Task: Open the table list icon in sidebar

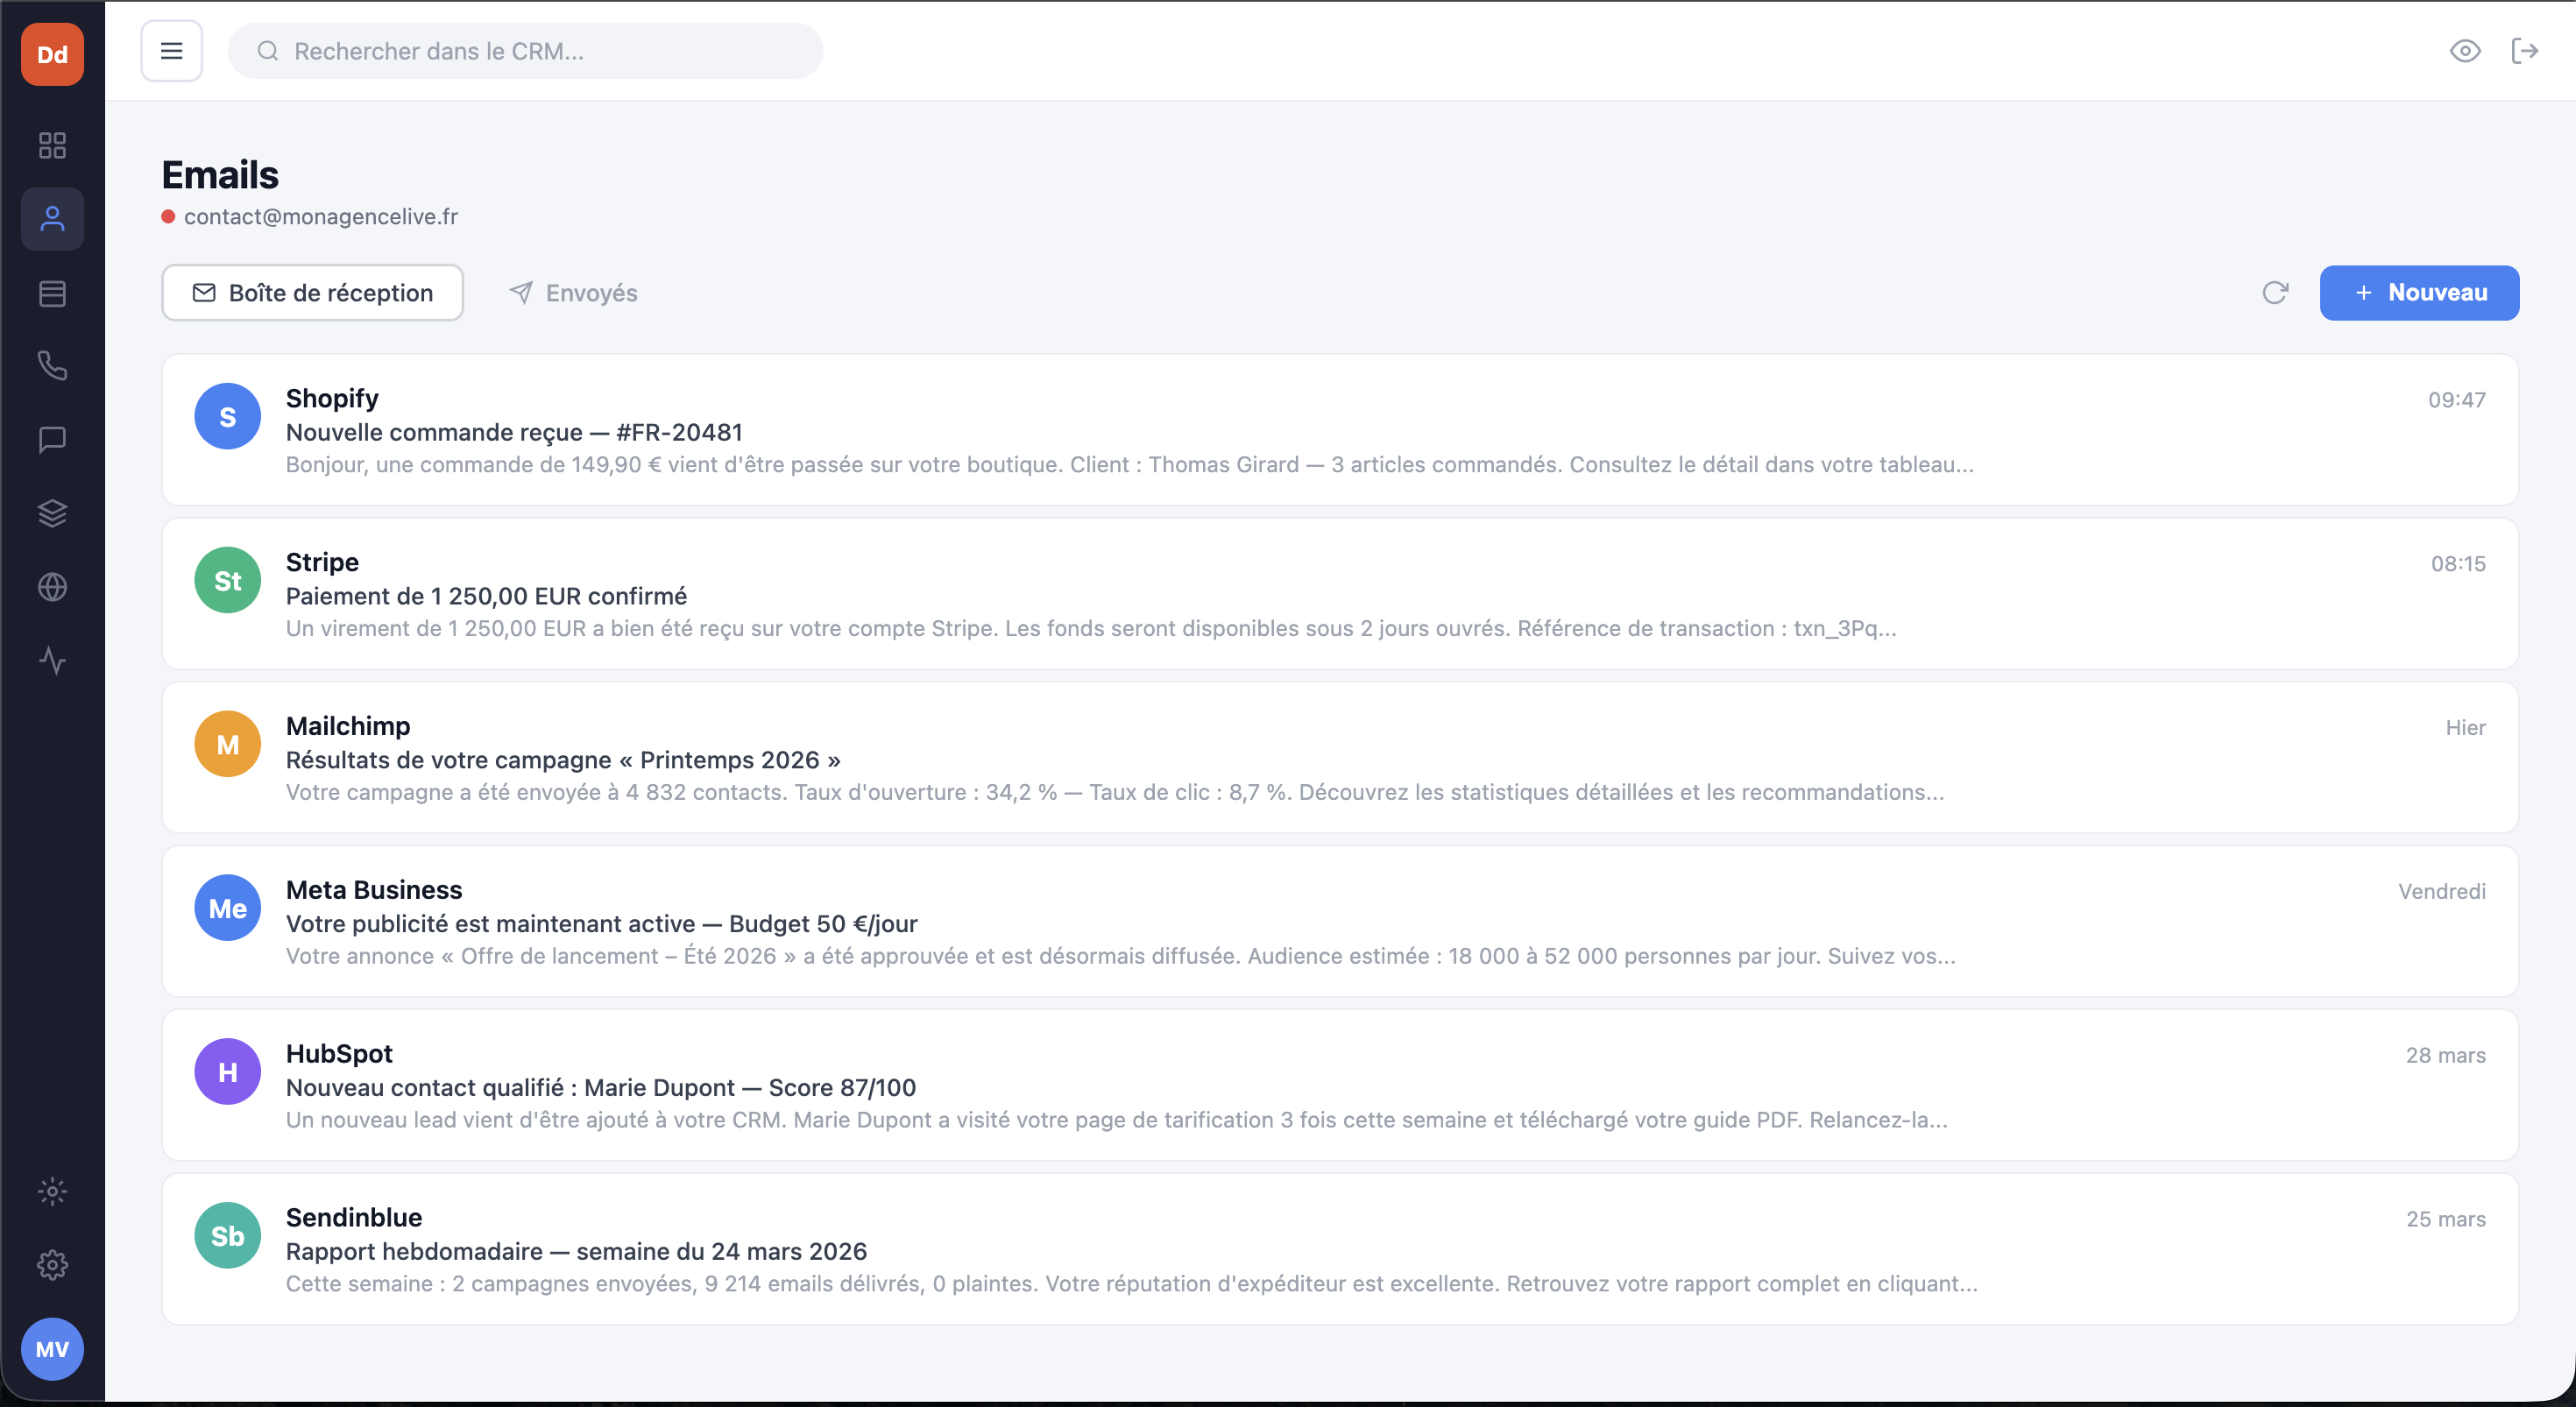Action: pyautogui.click(x=52, y=293)
